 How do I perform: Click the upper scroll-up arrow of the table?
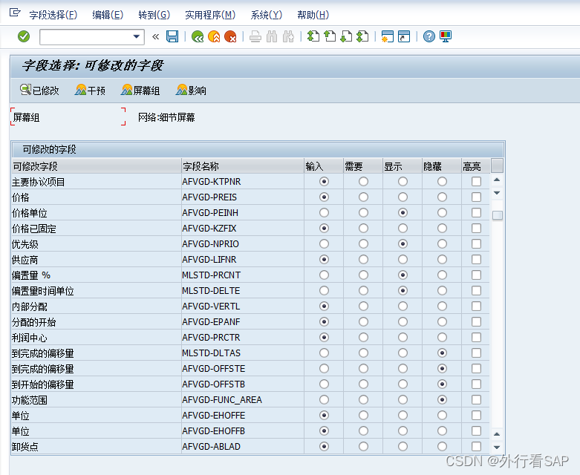497,180
